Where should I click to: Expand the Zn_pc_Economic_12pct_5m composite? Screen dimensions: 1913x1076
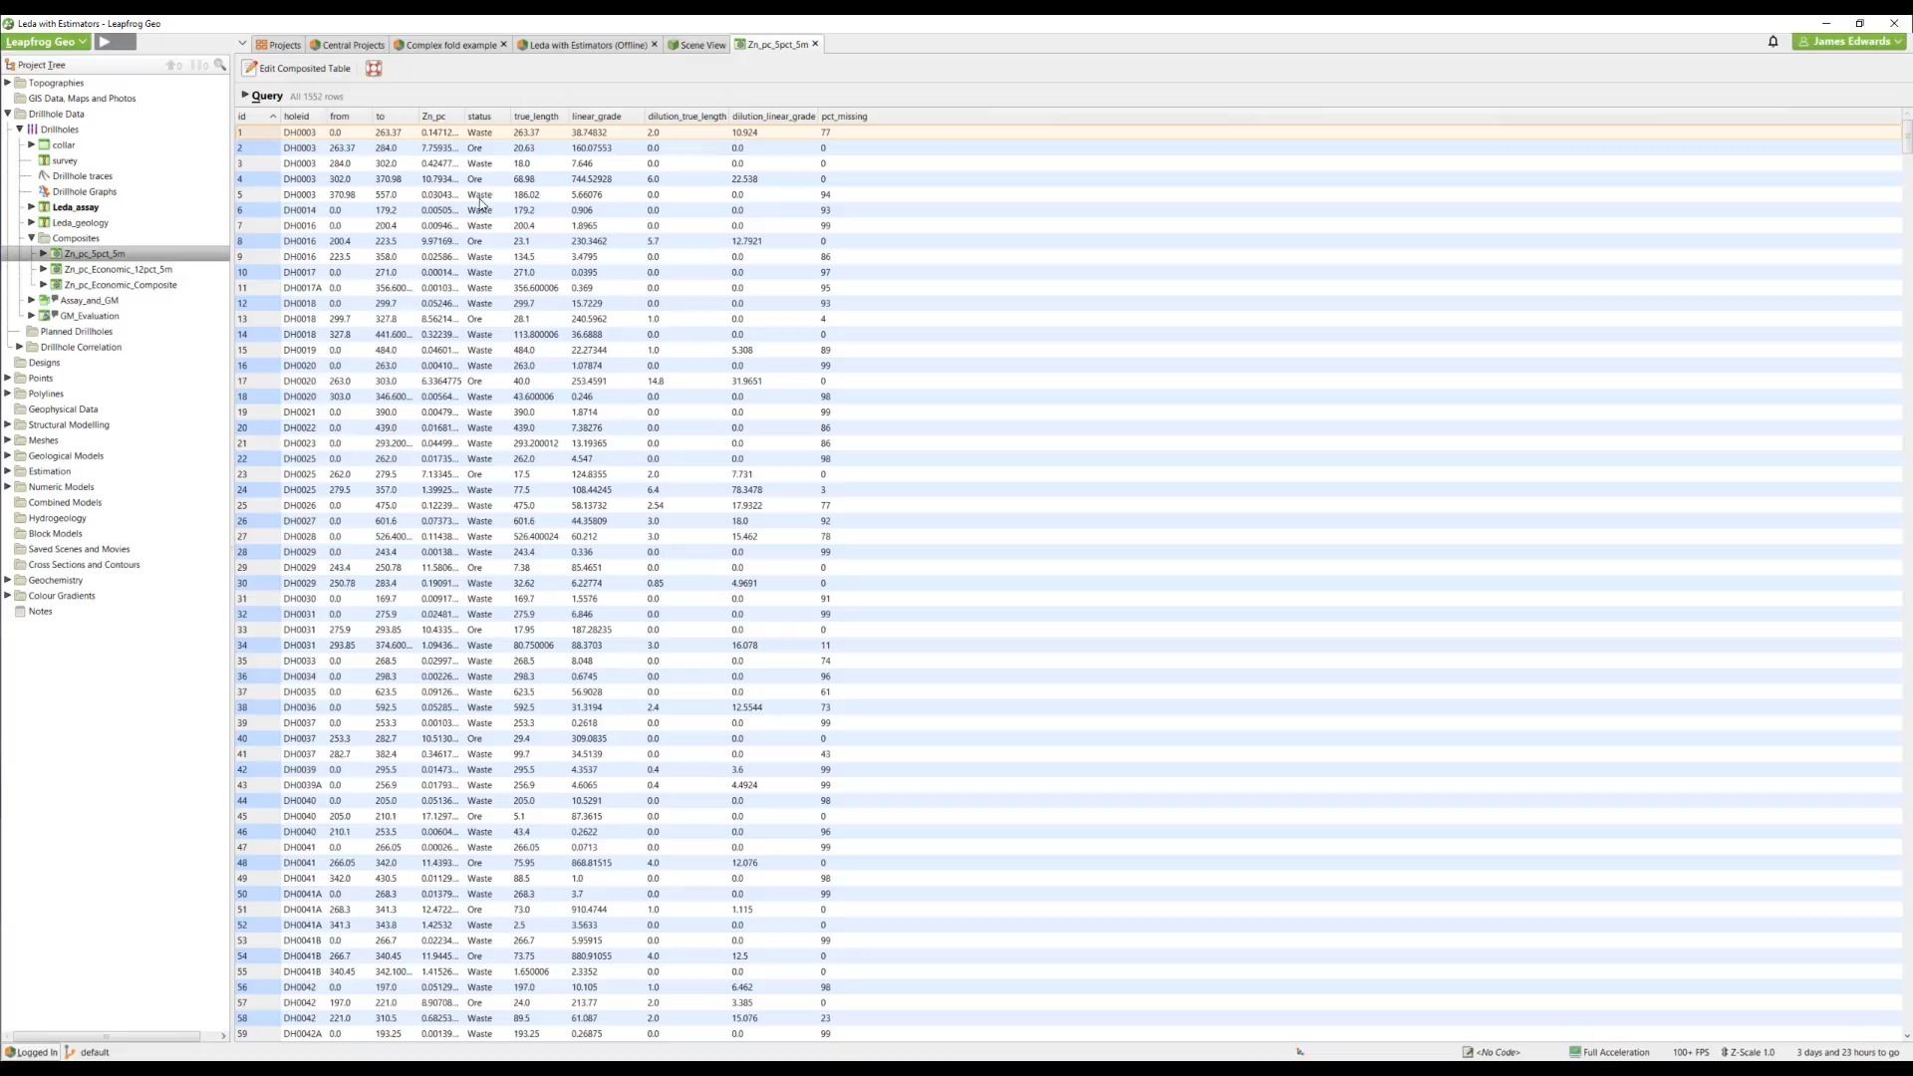pyautogui.click(x=43, y=269)
